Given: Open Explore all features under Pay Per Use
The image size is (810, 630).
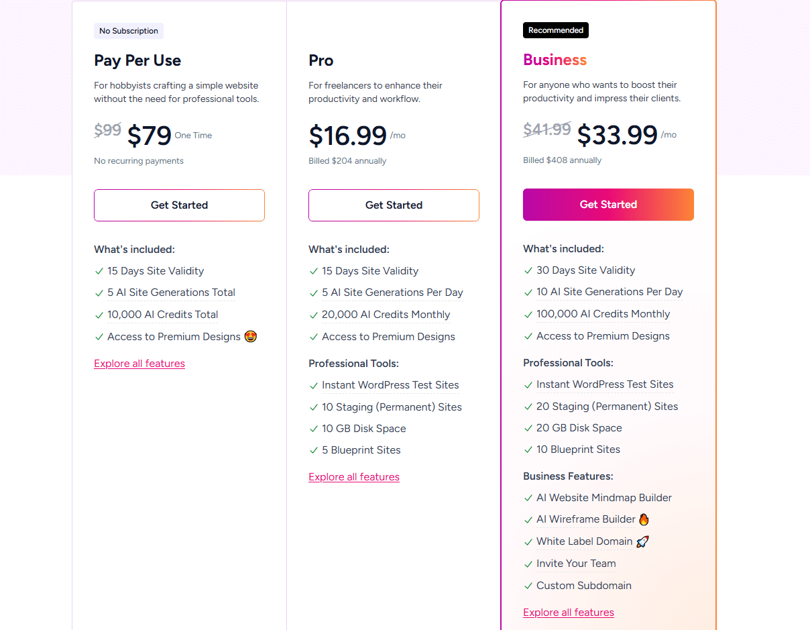Looking at the screenshot, I should click(139, 364).
